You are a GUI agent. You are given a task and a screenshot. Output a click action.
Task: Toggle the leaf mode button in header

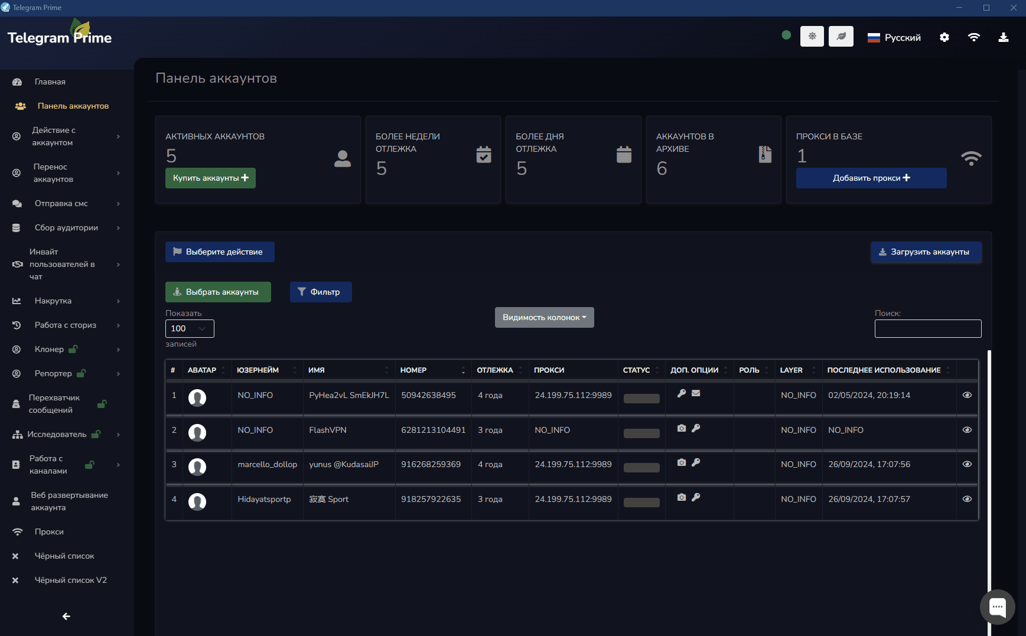click(841, 37)
